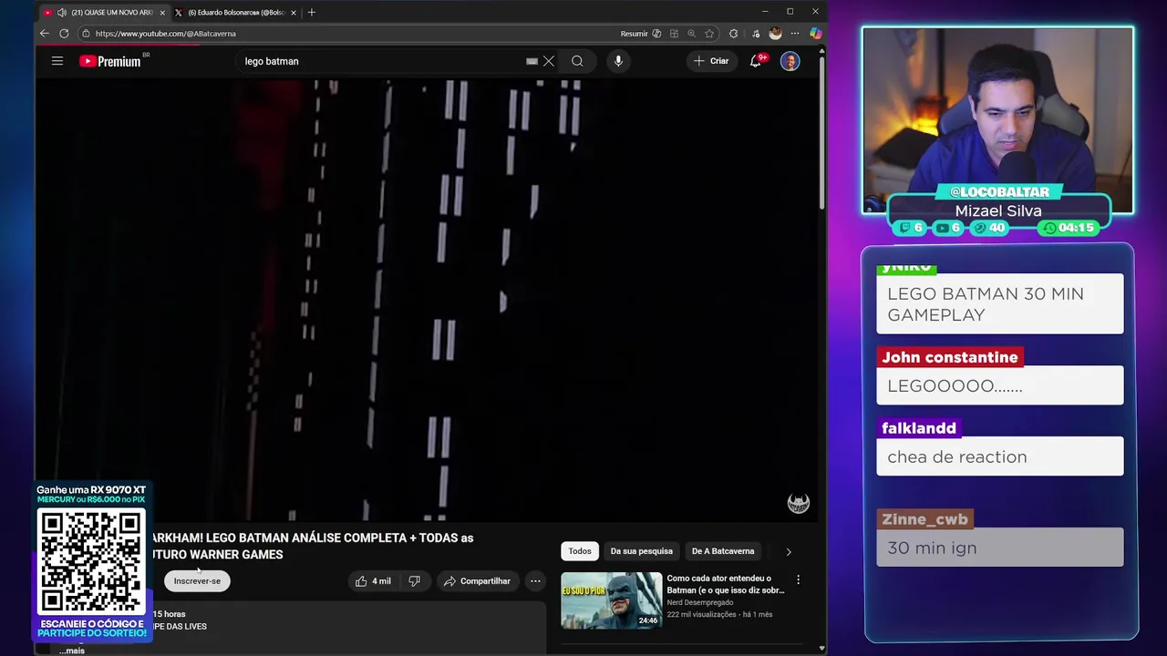1167x656 pixels.
Task: Open a new browser tab
Action: (x=311, y=13)
